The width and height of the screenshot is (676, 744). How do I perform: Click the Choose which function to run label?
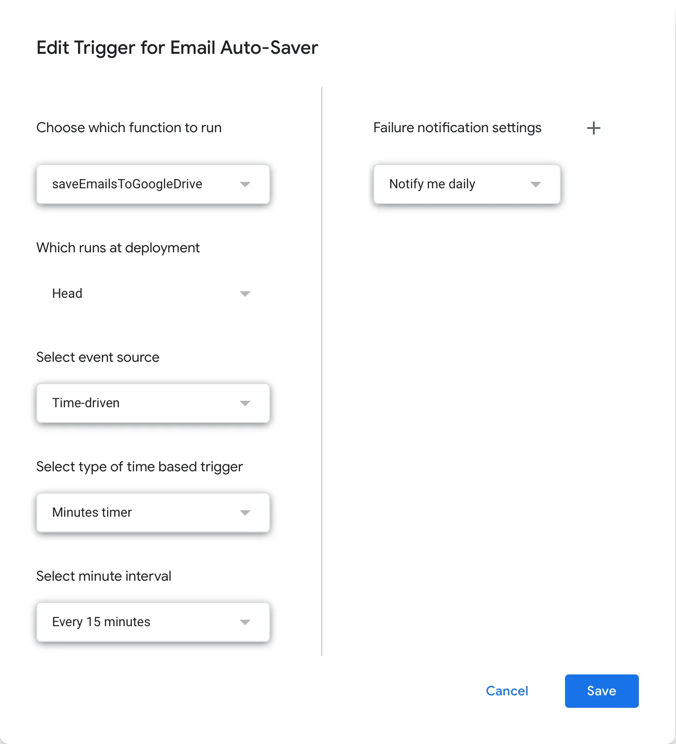click(x=129, y=128)
